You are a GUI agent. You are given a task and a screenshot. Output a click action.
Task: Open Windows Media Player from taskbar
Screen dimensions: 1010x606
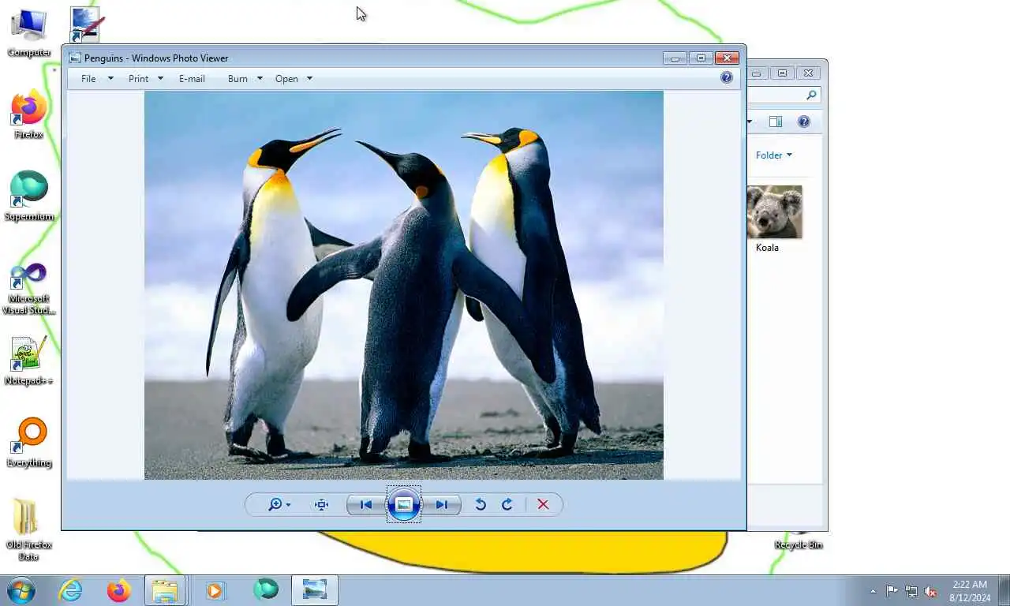(215, 590)
